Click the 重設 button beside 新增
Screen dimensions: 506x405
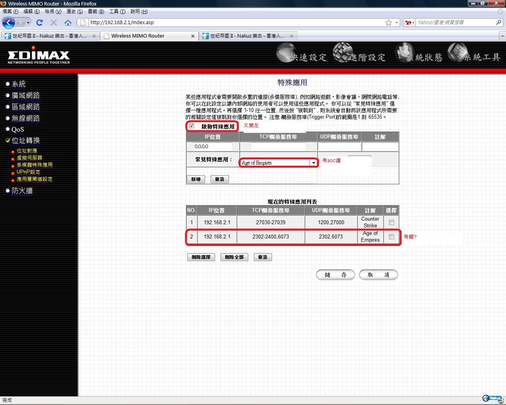219,179
